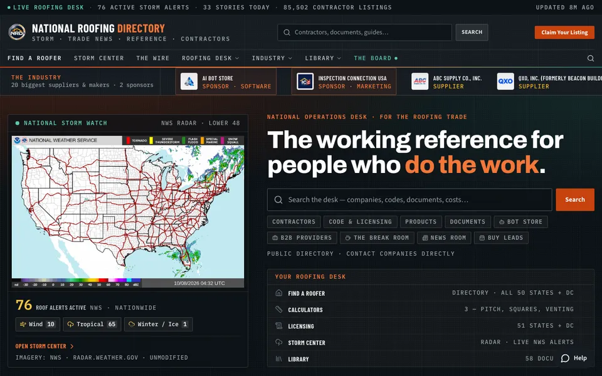Click the robot icon on Bot Store chip
Screen dimensions: 602x376
502,222
